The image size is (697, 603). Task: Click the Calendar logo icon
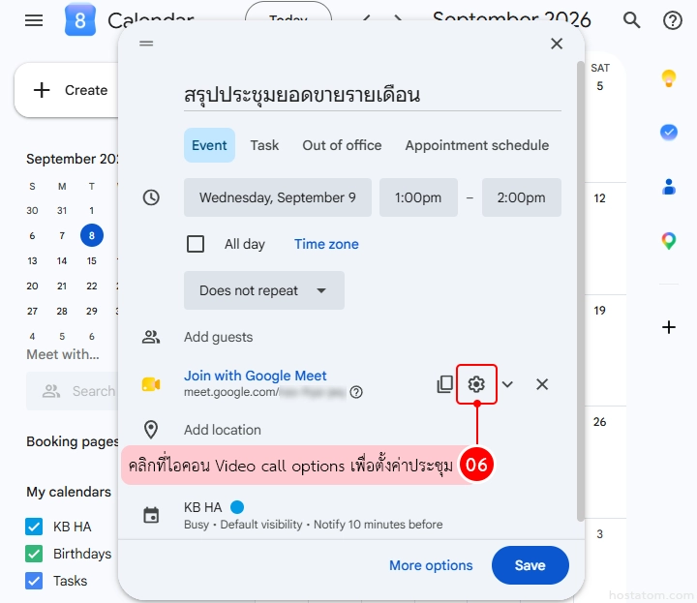coord(80,19)
